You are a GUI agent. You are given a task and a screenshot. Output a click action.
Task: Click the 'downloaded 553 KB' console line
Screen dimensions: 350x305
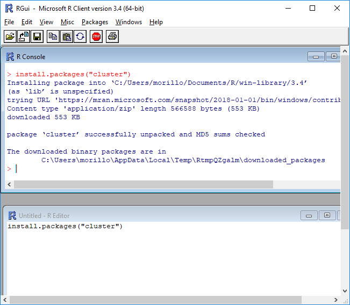click(x=44, y=117)
